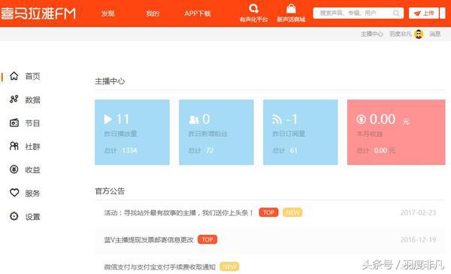The height and width of the screenshot is (274, 451).
Task: Open the 有声化平台 icon
Action: click(253, 8)
